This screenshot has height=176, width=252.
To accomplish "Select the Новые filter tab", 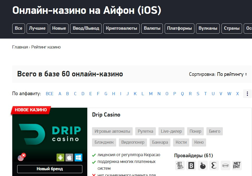I will 59,28.
